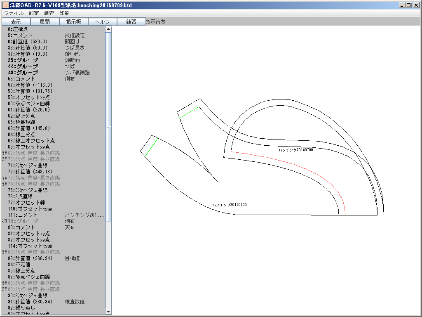The image size is (422, 317).
Task: Select row 72:計算値 (443.16)
Action: (x=54, y=172)
